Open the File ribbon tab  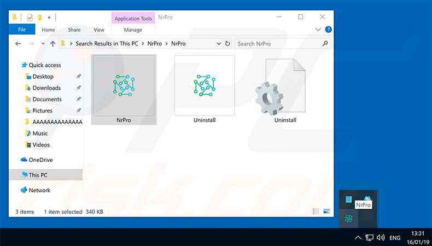(22, 30)
